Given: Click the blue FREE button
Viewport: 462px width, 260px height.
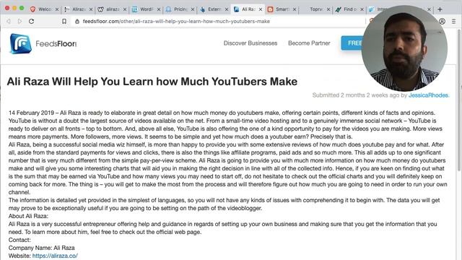Looking at the screenshot, I should point(352,43).
